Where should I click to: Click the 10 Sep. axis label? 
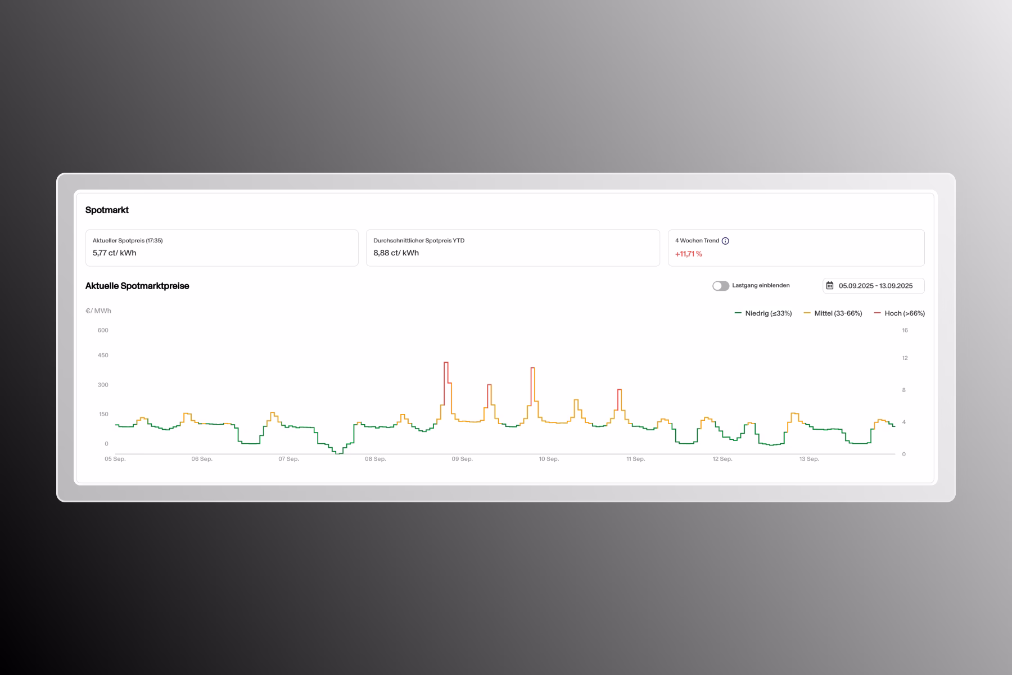549,459
